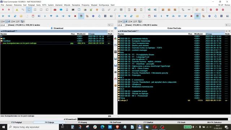231x130 pixels.
Task: Select Lekcje 2 txt file in right panel
Action: pos(174,100)
